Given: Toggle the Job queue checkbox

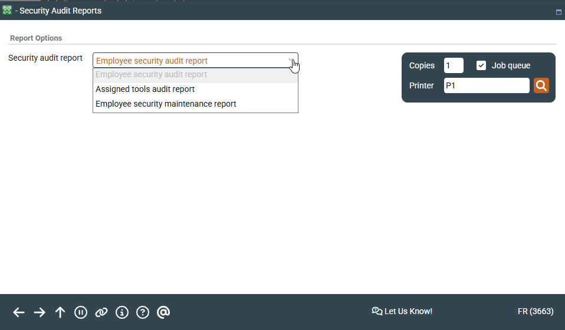Looking at the screenshot, I should (481, 65).
